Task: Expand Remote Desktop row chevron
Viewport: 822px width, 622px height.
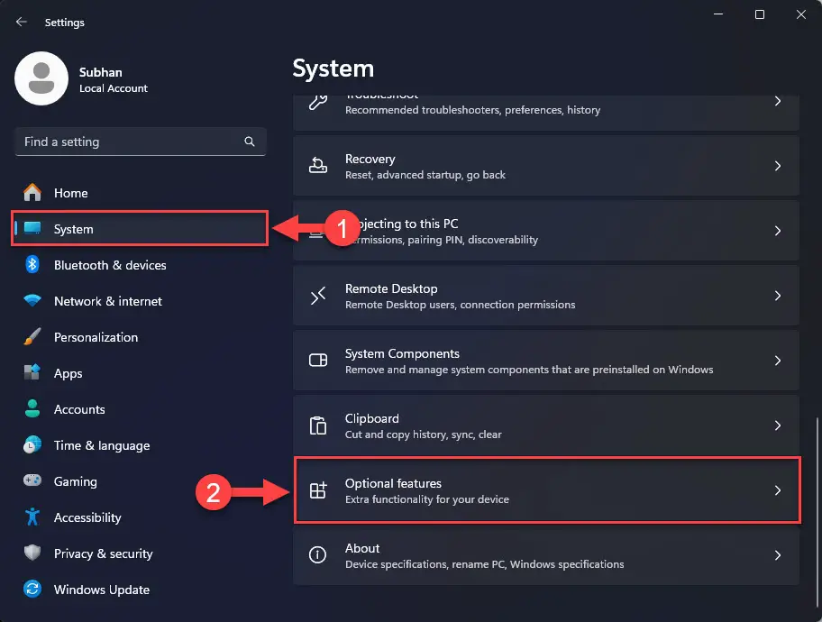Action: pos(778,296)
